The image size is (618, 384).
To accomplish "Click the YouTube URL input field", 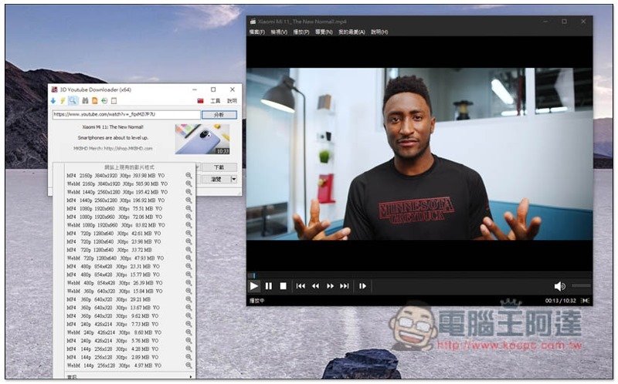I will pos(125,114).
